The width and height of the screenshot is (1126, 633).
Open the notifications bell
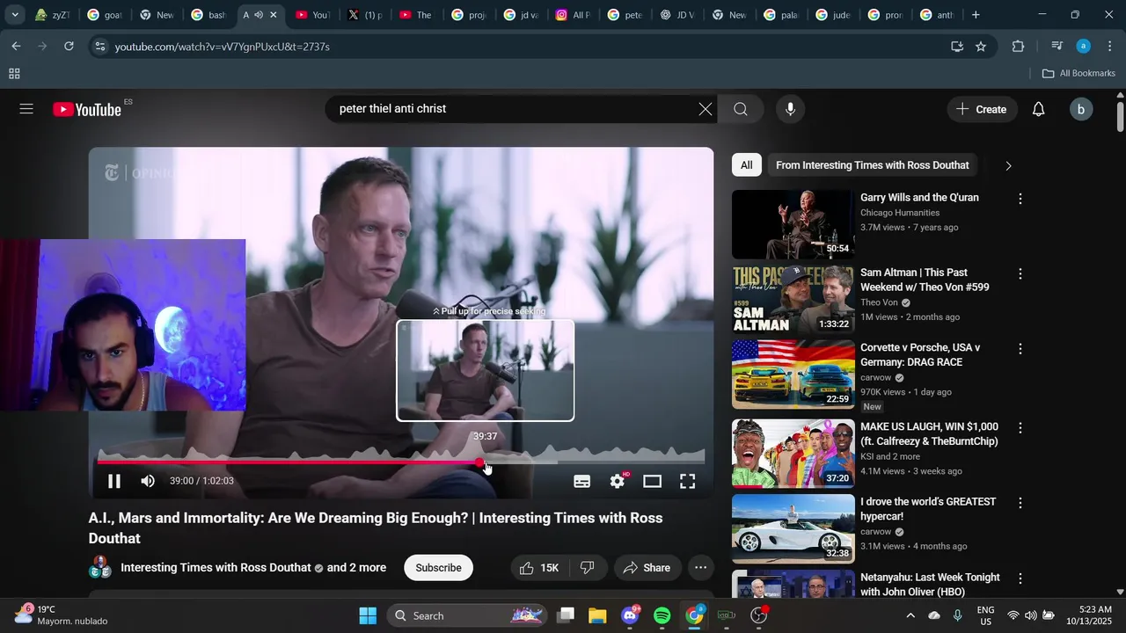click(1038, 109)
